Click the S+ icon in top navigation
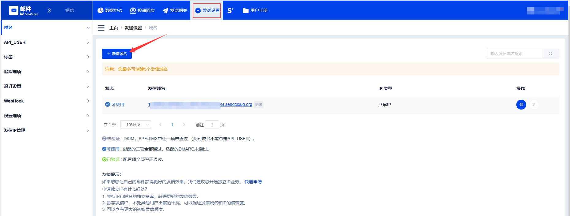Screen dimensions: 570x216 (x=230, y=10)
